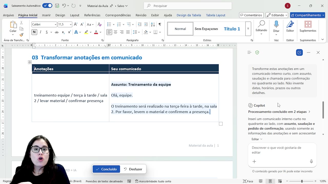Select the numbered list icon
Viewport: 328px width, 184px height.
119,25
